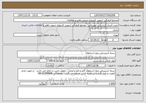Click the جزئیات اطلاعات نیاز header title
146x103 pixels.
coord(129,5)
